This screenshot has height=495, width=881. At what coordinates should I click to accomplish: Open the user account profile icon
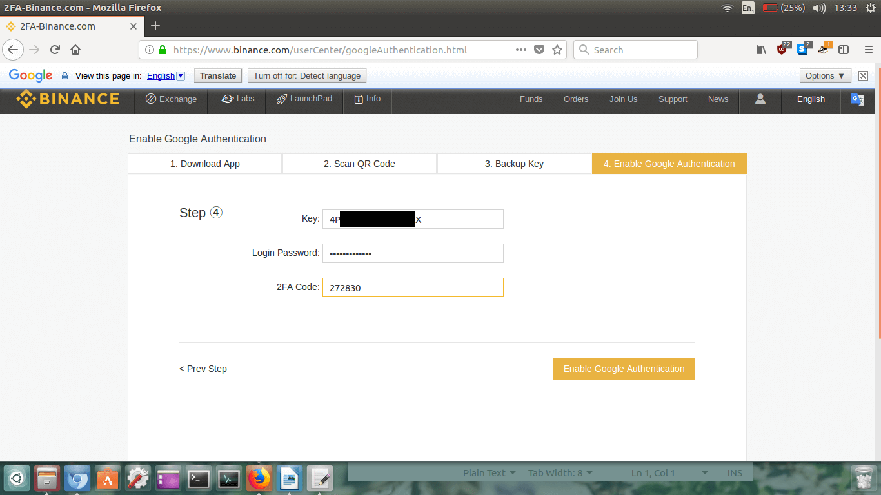[760, 99]
